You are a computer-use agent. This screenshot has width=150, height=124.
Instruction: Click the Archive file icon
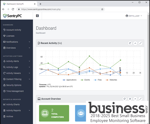pyautogui.click(x=4, y=117)
